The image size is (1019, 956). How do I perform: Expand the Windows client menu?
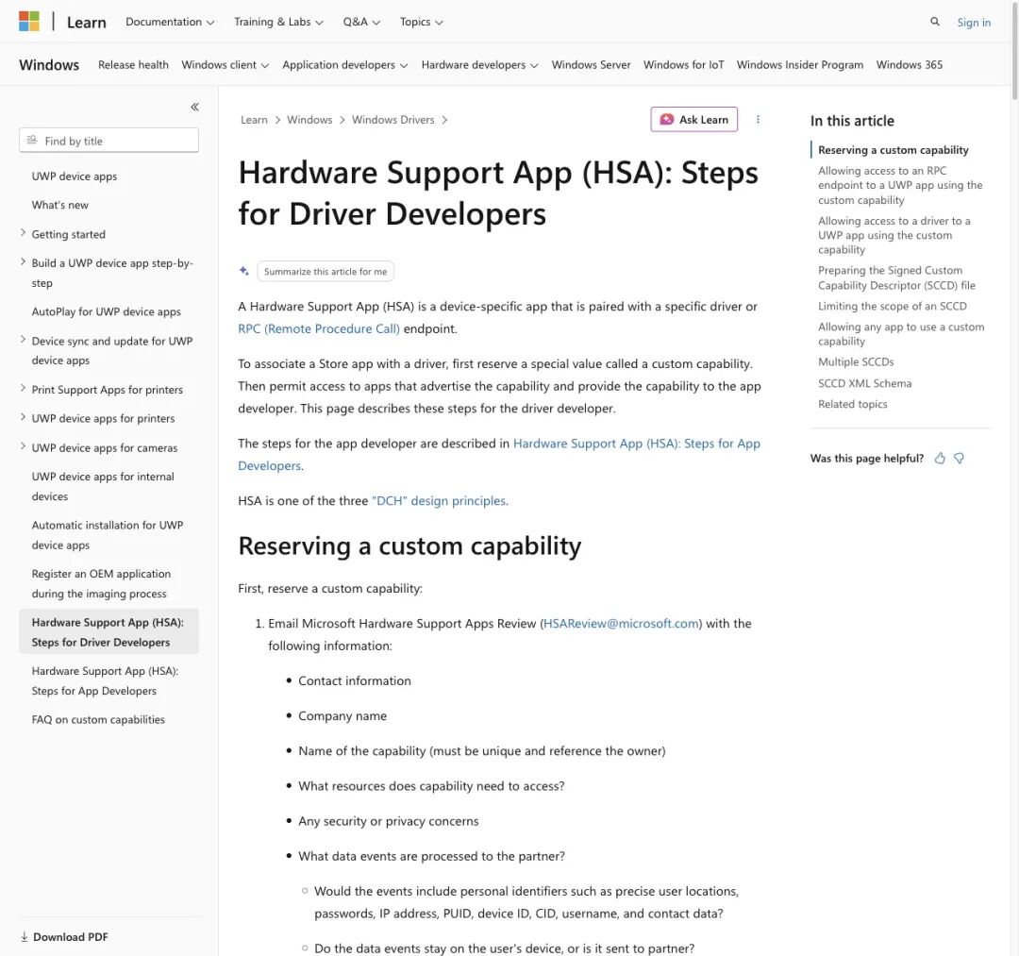click(x=225, y=65)
